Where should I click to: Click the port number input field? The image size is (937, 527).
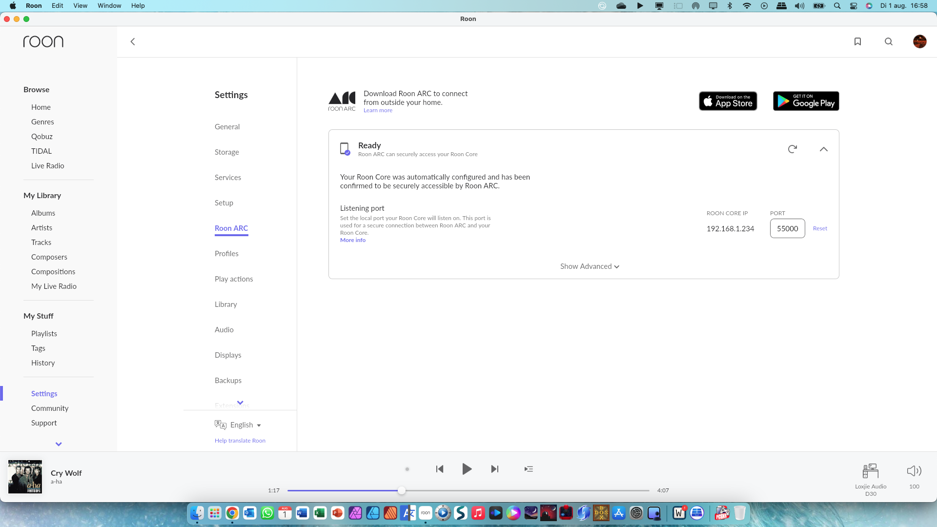coord(787,228)
